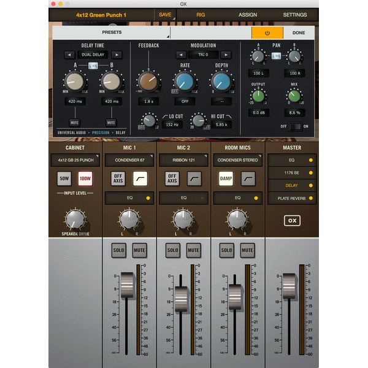Toggle Mic 2 Off Axis button
Image resolution: width=368 pixels, height=368 pixels.
coord(172,178)
